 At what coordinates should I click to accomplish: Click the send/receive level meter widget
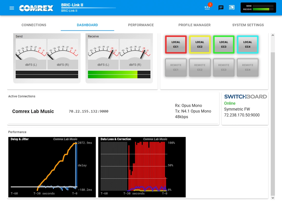pyautogui.click(x=258, y=8)
